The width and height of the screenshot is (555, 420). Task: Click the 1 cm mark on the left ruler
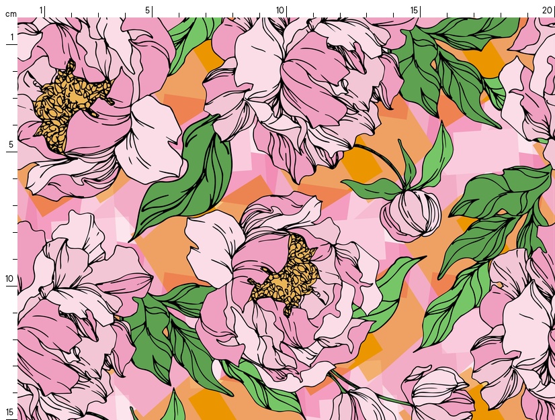pyautogui.click(x=11, y=44)
